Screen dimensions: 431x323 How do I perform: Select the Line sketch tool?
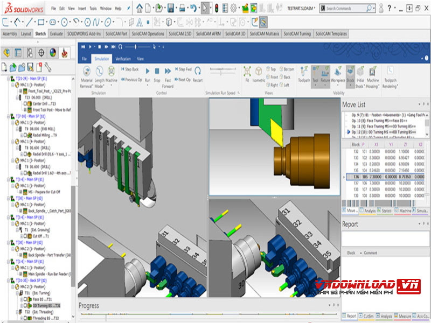point(29,22)
